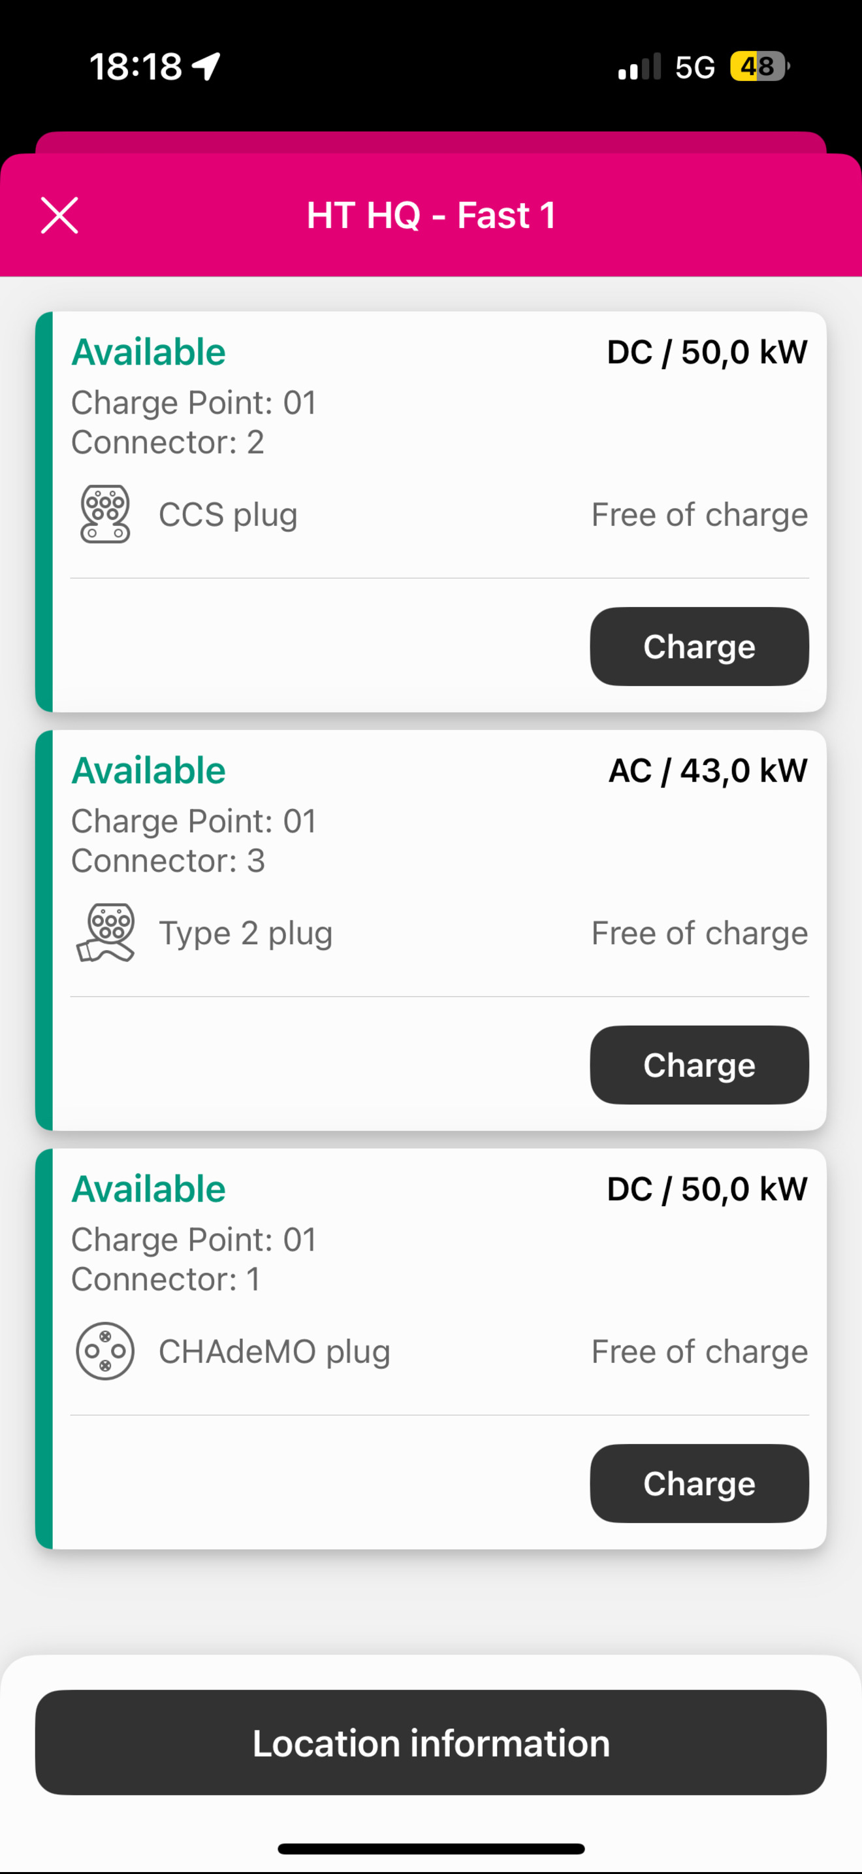Start charging on Connector 3 Type 2

[x=699, y=1065]
